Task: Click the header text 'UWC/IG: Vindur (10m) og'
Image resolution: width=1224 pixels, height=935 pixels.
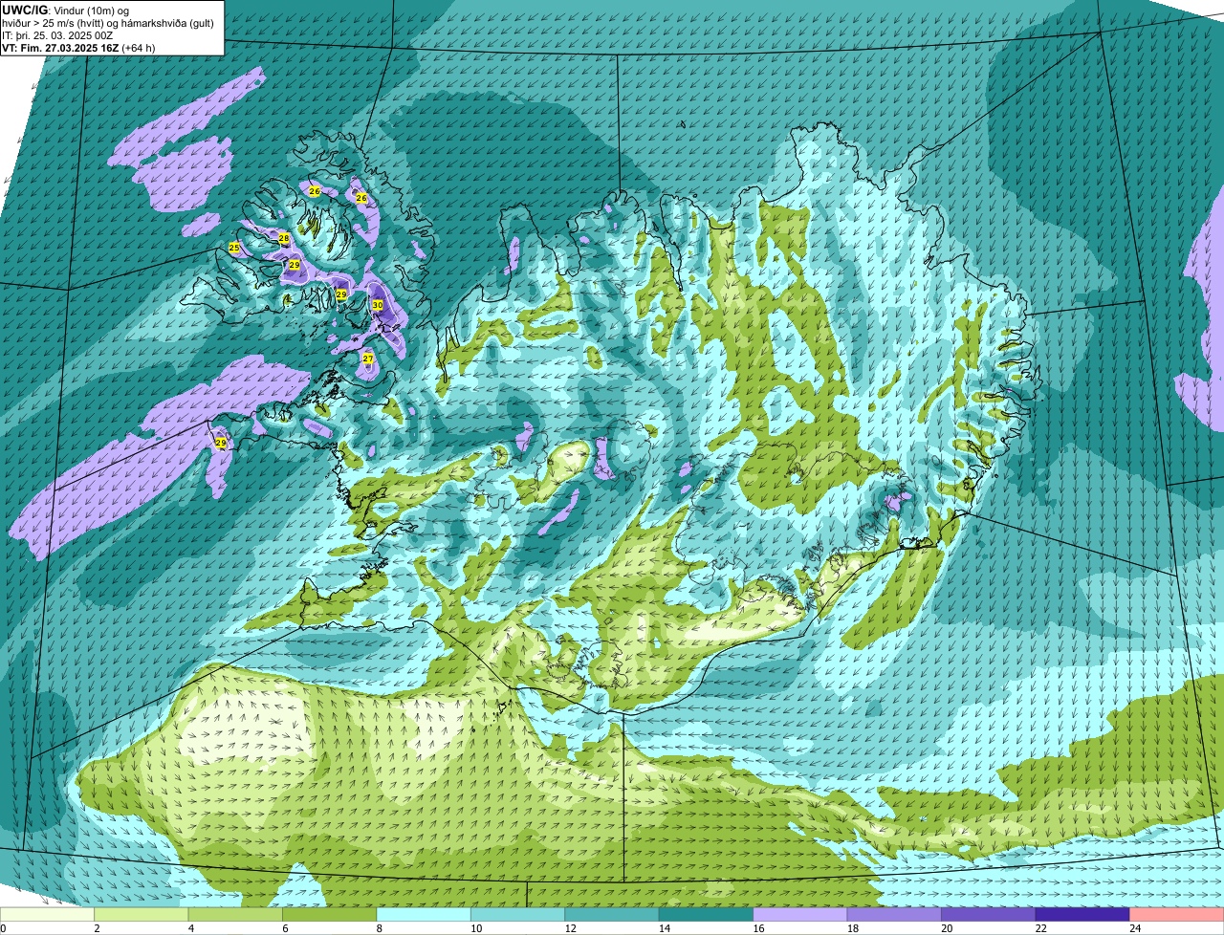Action: [x=65, y=10]
